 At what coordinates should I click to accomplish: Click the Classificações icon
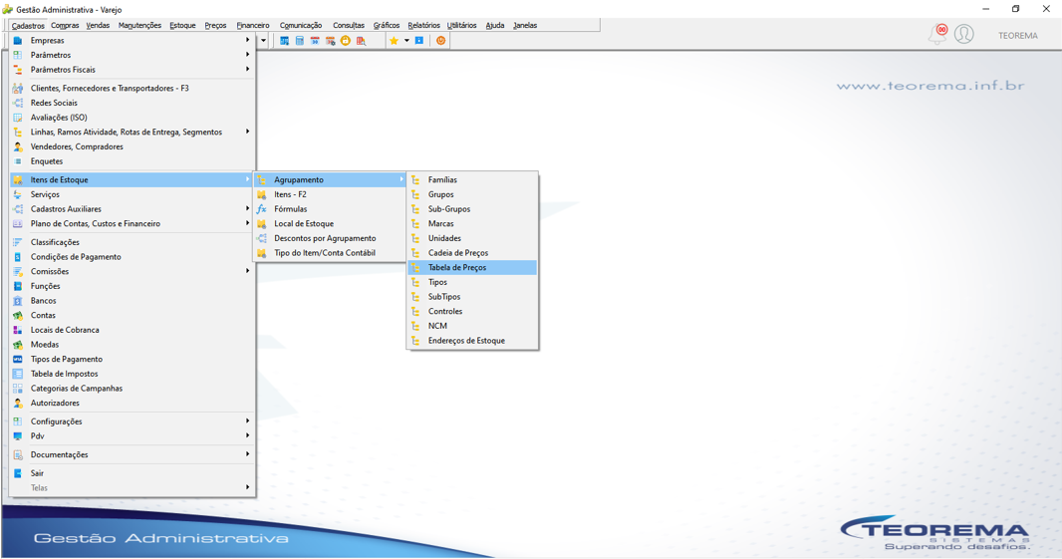18,242
